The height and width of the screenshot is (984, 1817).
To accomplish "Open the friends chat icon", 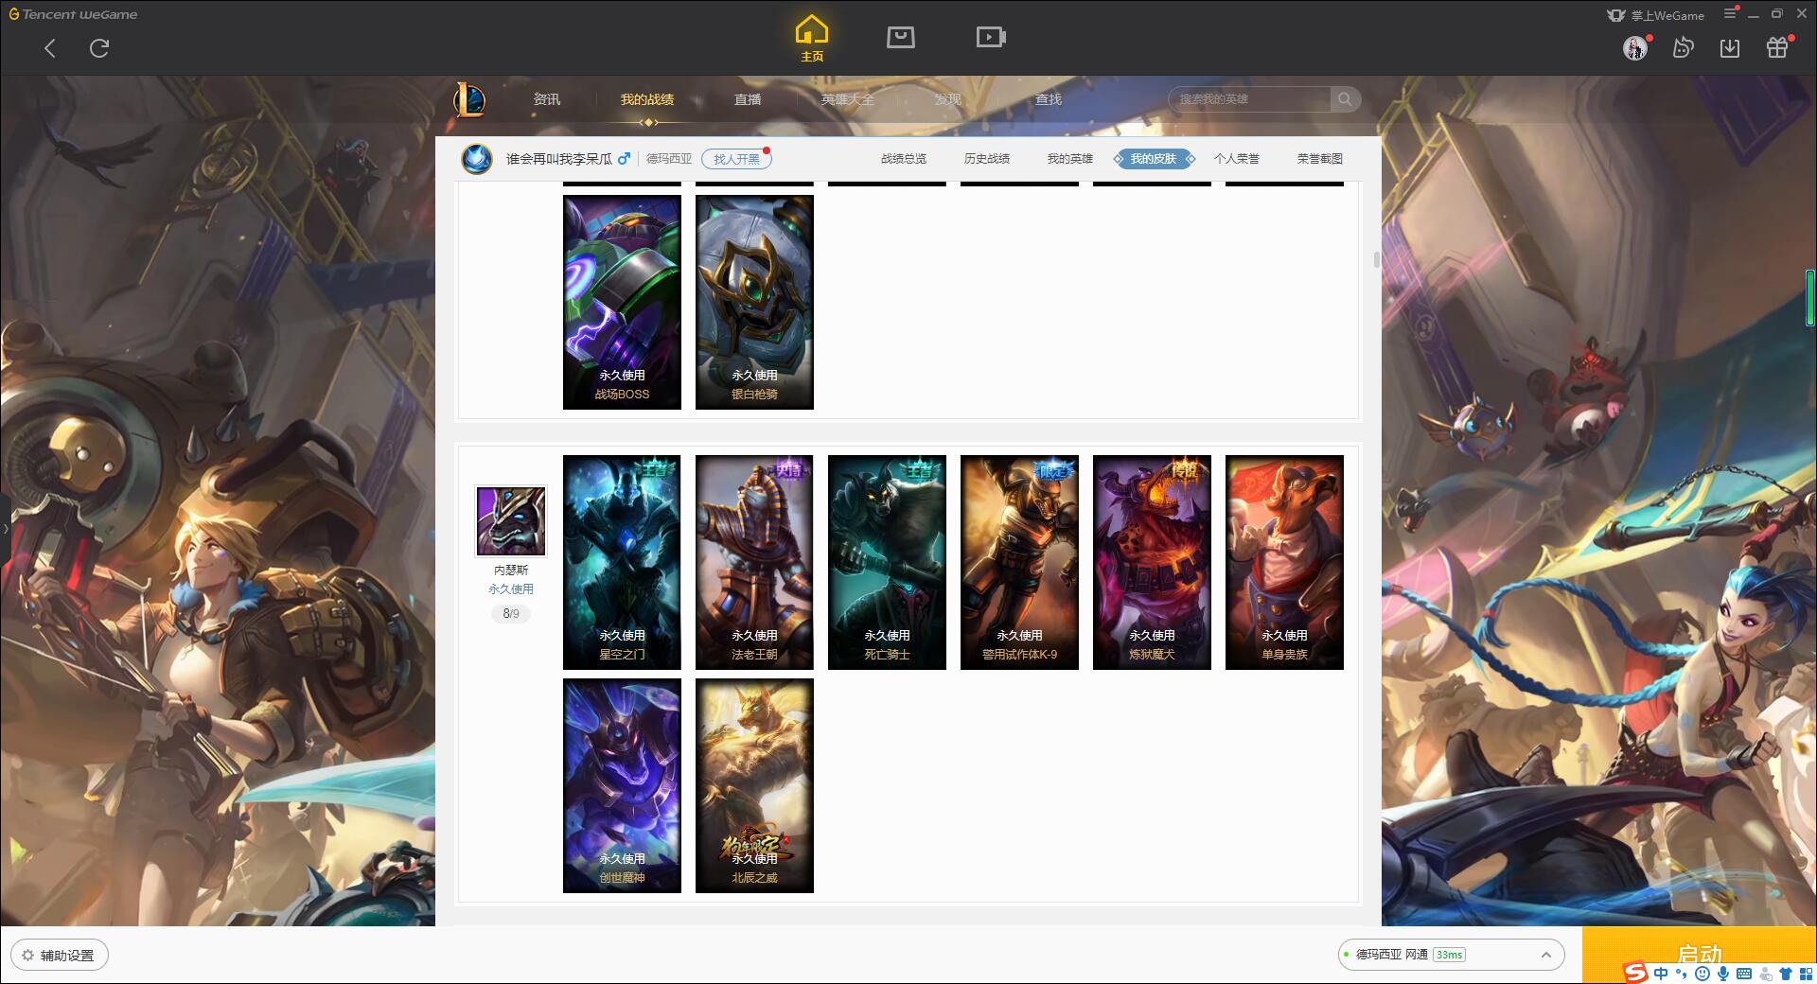I will coord(1683,47).
